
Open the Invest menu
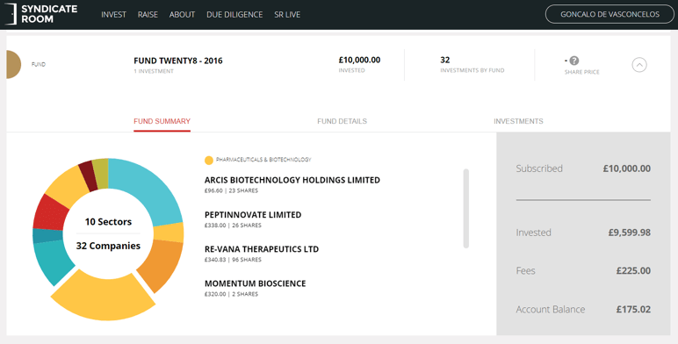[x=113, y=15]
